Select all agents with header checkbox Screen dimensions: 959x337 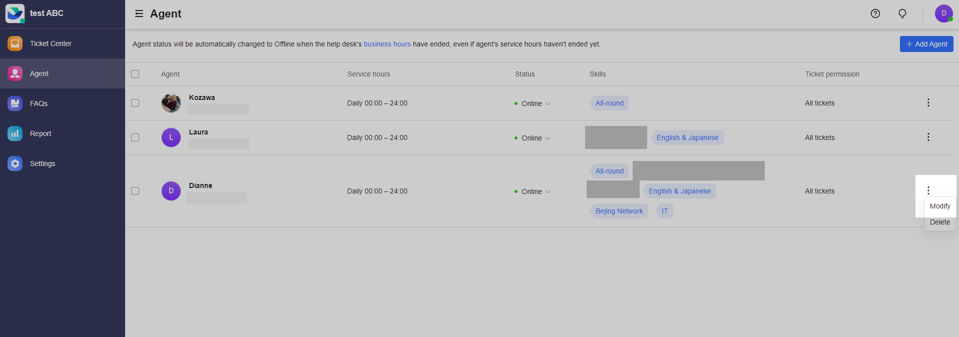pos(135,74)
